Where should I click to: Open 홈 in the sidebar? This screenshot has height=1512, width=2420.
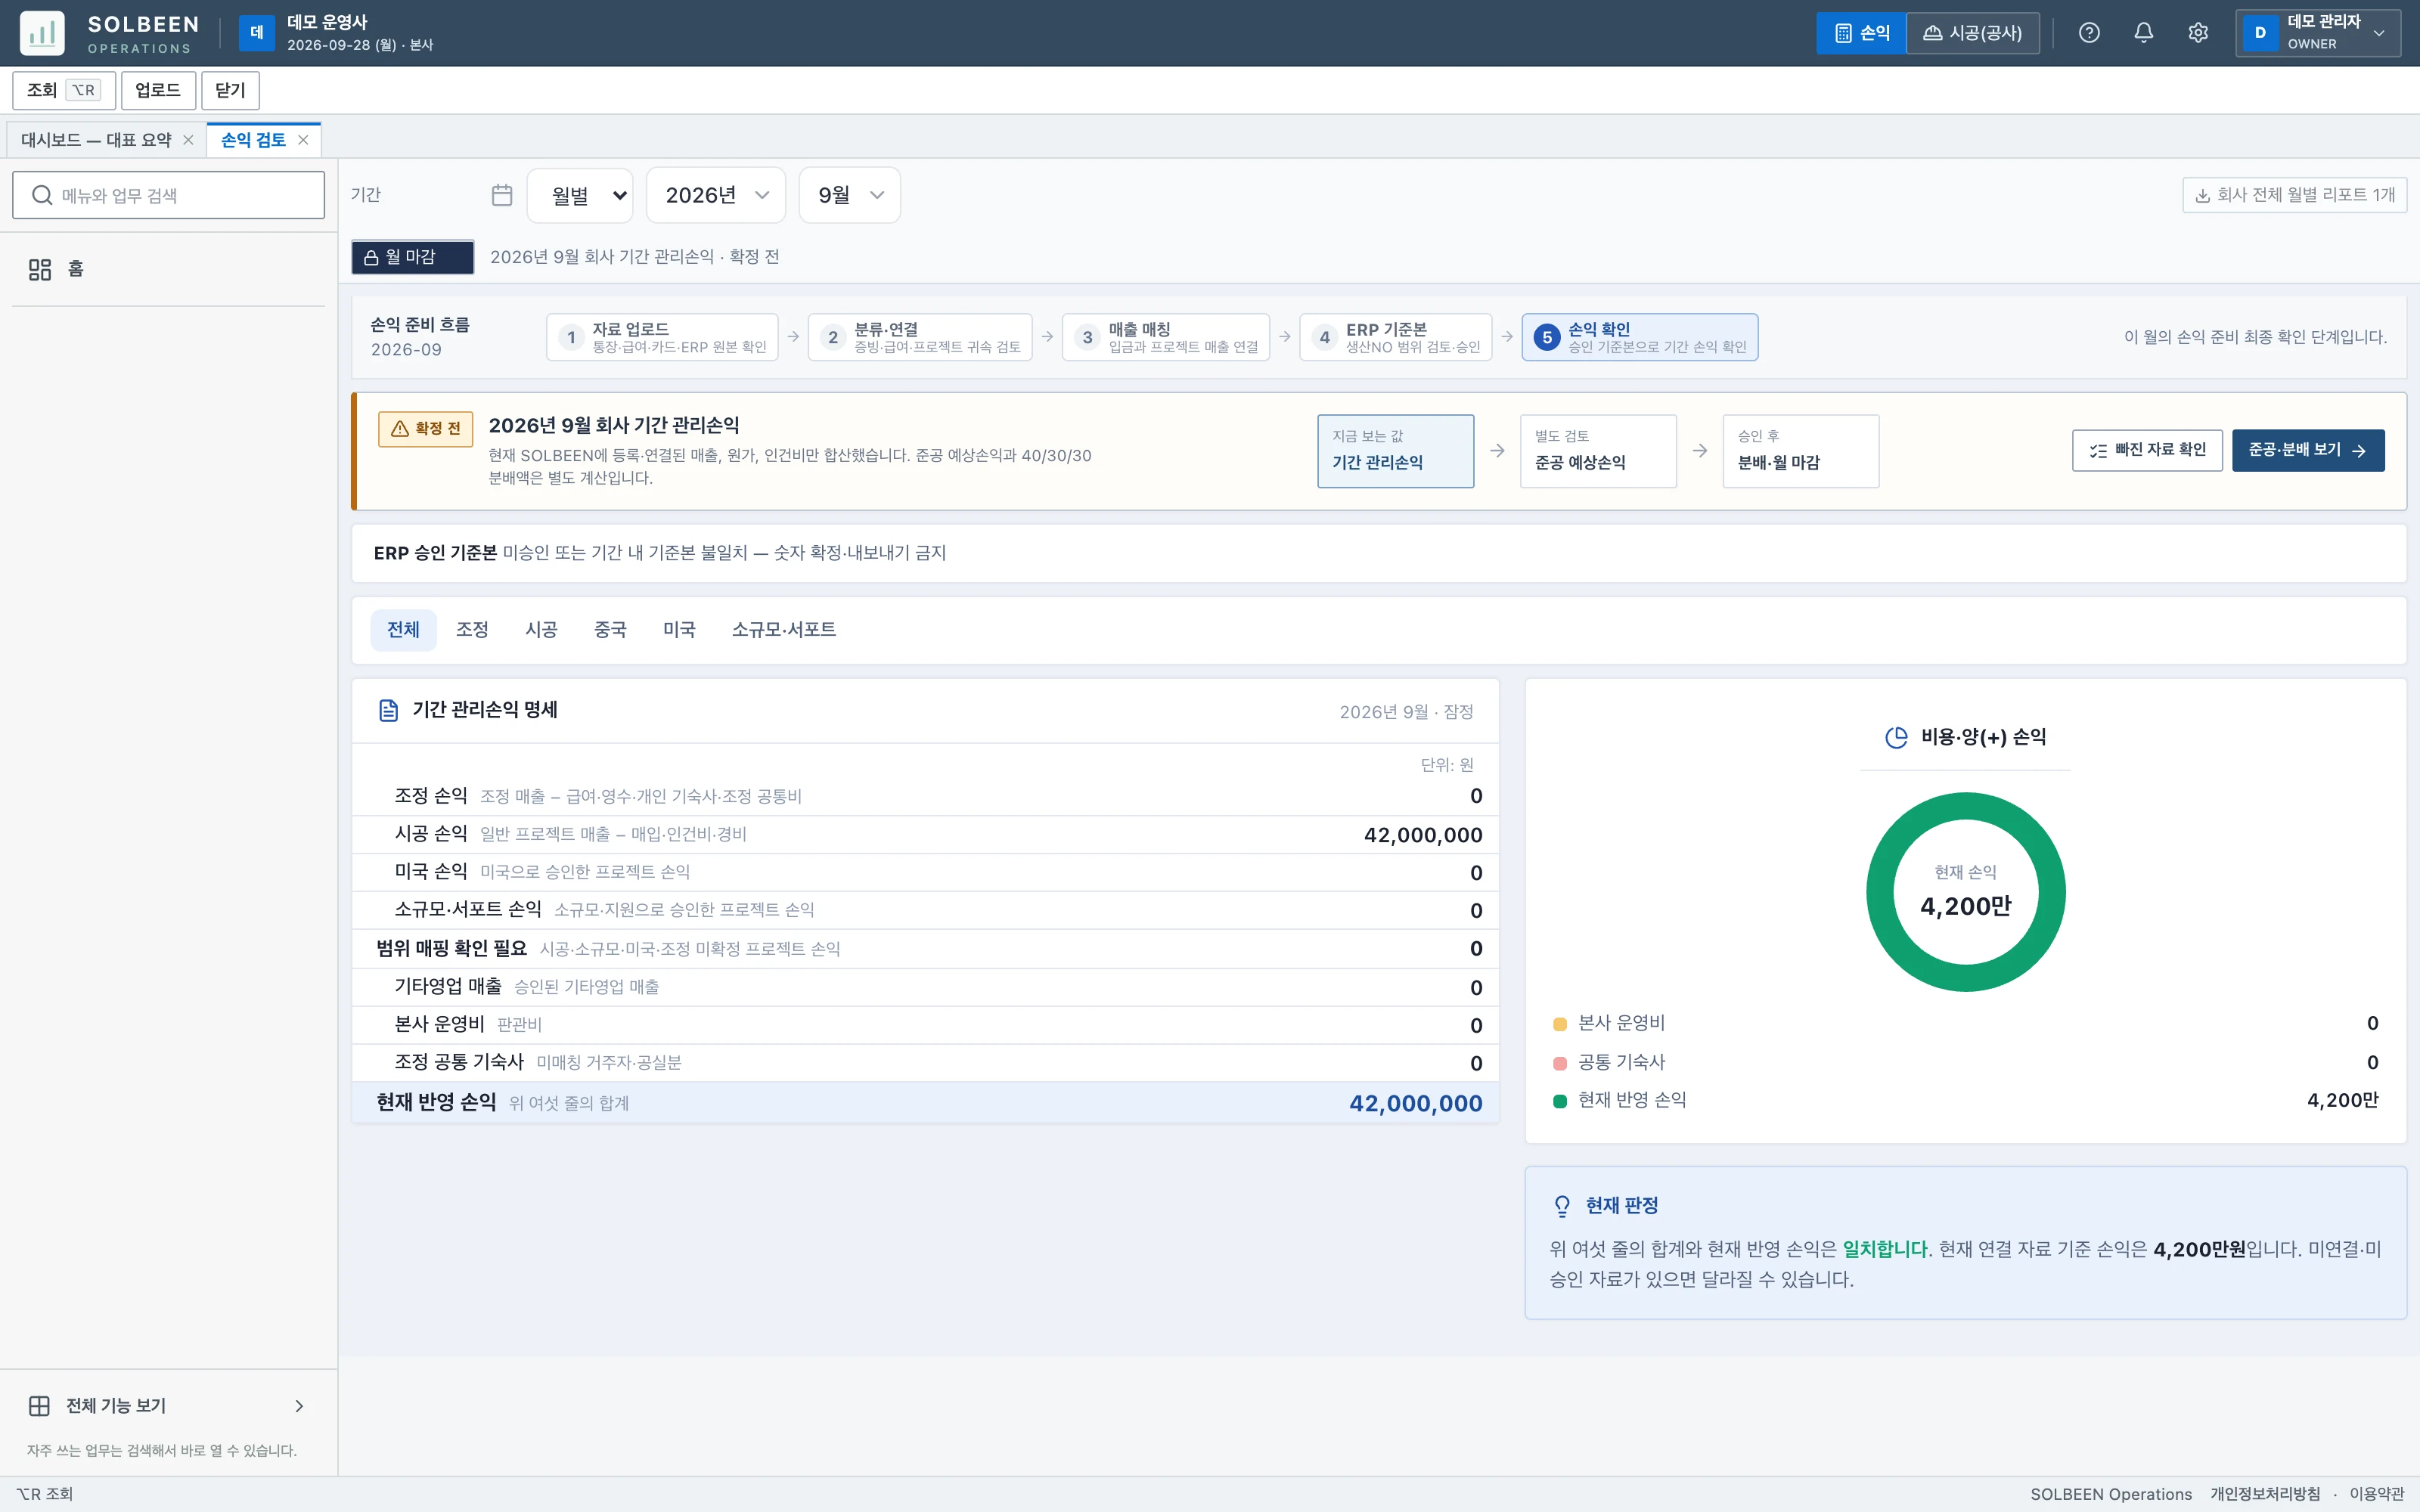click(x=169, y=269)
